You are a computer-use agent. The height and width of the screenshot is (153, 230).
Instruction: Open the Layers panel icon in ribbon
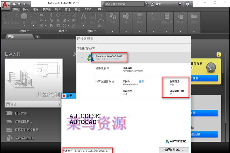click(x=113, y=18)
